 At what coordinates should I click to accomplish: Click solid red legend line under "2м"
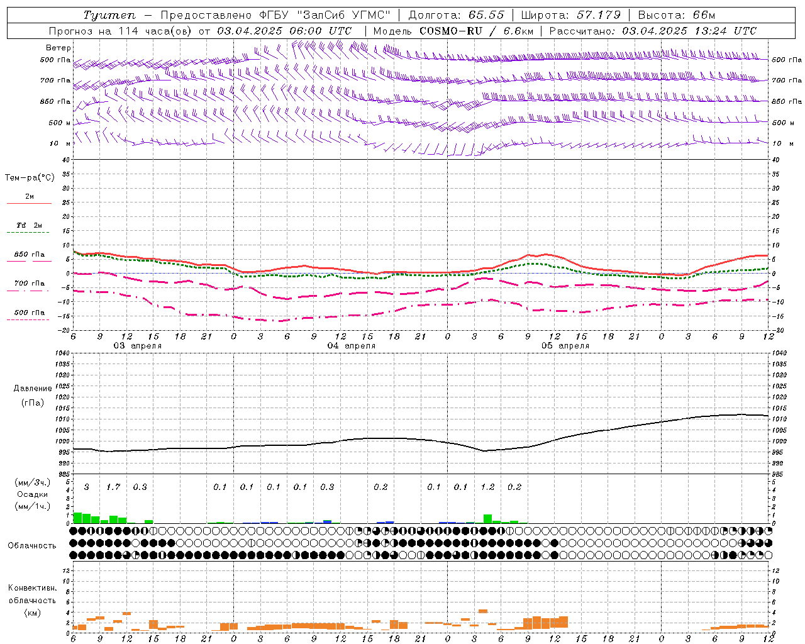click(29, 203)
